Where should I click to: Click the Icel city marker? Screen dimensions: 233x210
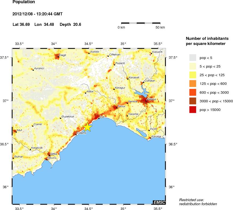click(x=99, y=118)
